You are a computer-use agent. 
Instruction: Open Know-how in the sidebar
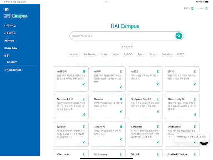[x=11, y=48]
